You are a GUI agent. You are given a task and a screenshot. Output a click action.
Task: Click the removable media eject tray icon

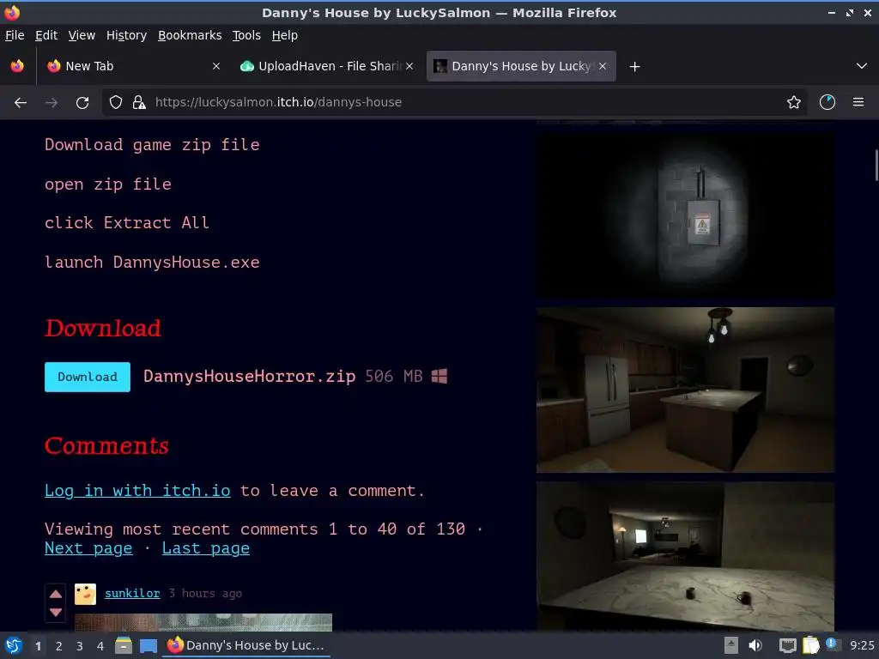[731, 645]
